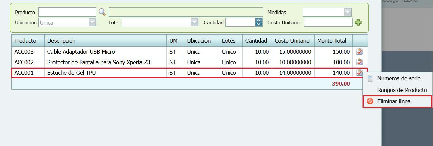Click Estuche de Gel TPU description
433x146 pixels.
coord(72,72)
